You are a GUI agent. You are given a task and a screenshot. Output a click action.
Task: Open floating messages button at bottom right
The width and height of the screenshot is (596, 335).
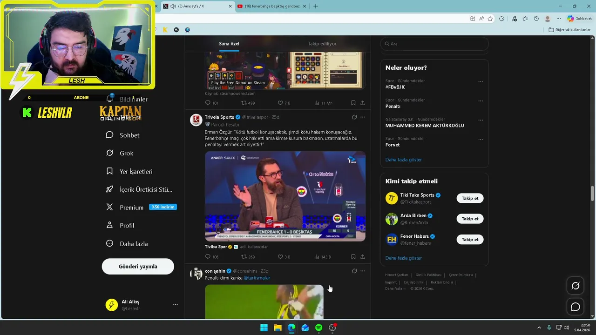click(x=576, y=307)
